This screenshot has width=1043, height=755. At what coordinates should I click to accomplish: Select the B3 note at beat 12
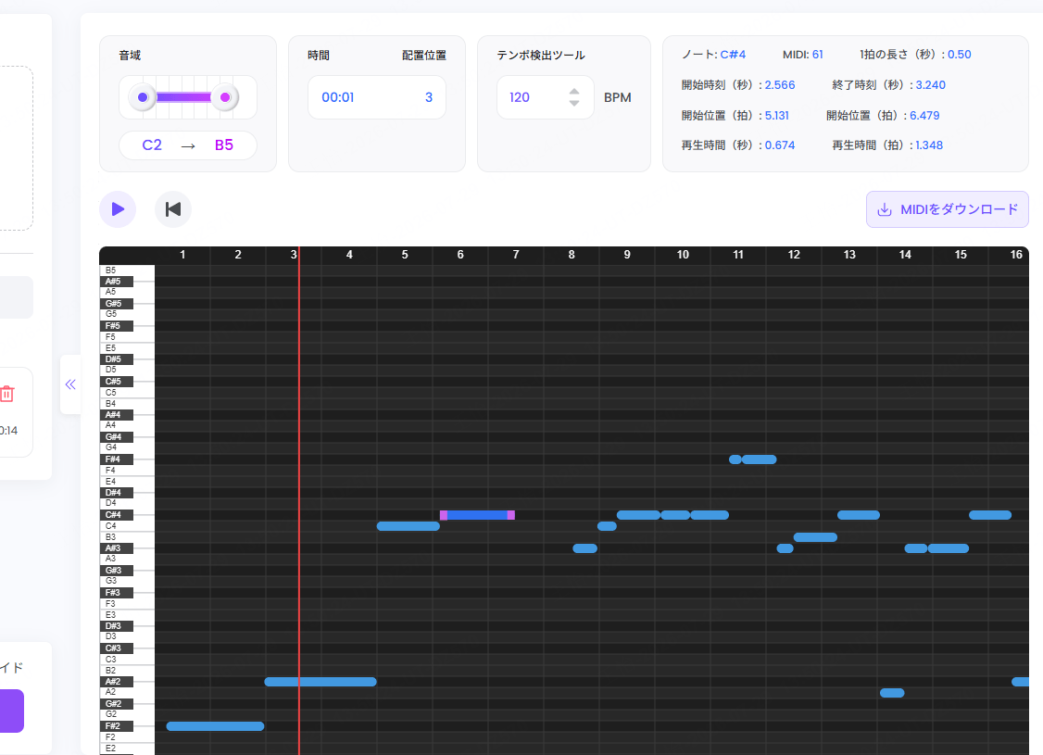pyautogui.click(x=815, y=537)
